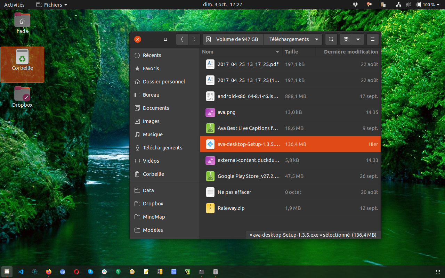Open Skype from the dock
The image size is (445, 278).
click(x=90, y=272)
